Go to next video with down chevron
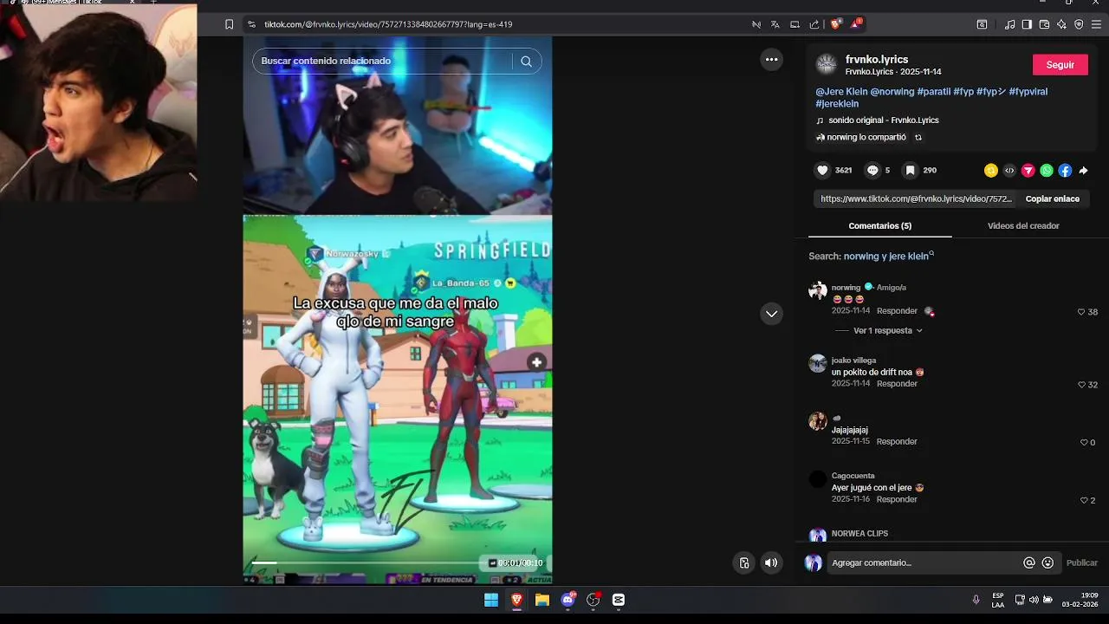This screenshot has width=1109, height=624. click(771, 314)
